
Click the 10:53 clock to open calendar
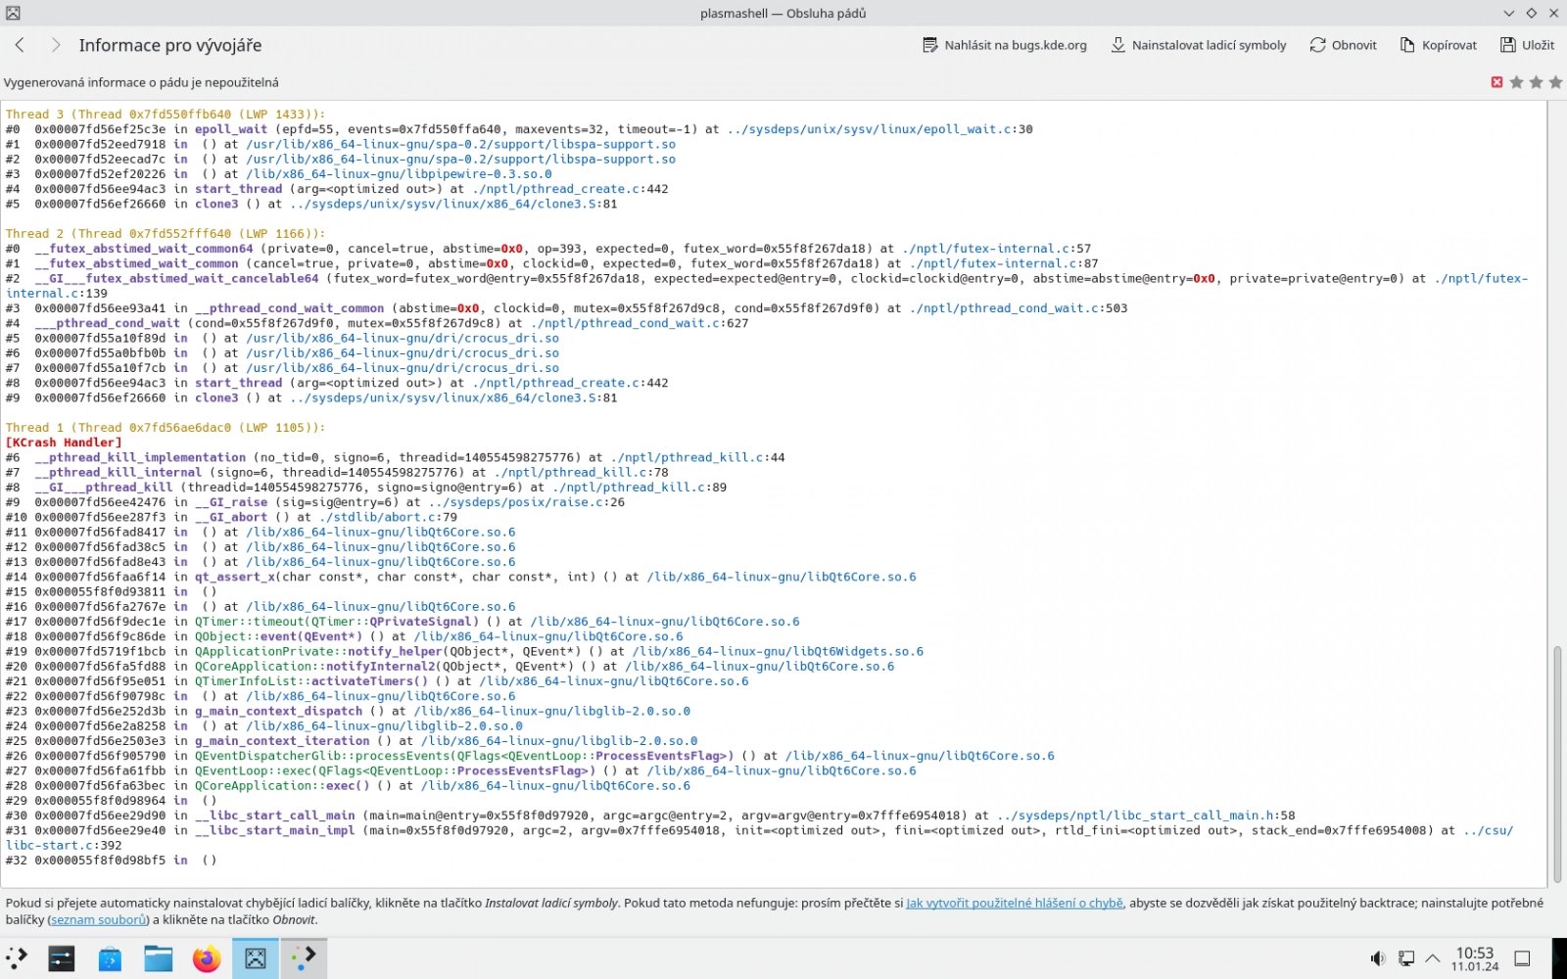1474,958
